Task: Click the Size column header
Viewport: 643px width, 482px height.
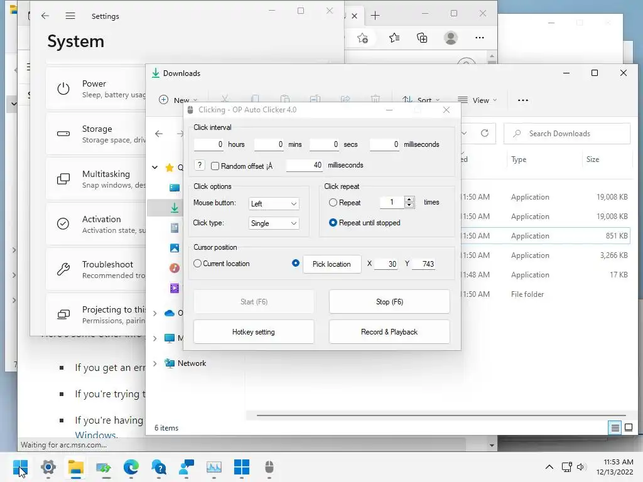Action: tap(593, 159)
